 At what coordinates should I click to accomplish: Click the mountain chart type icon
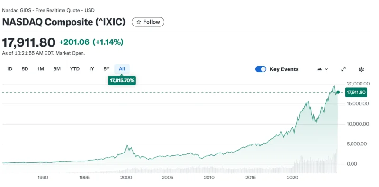(319, 69)
